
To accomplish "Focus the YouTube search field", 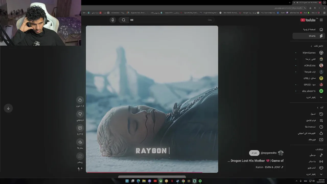I will [x=171, y=20].
